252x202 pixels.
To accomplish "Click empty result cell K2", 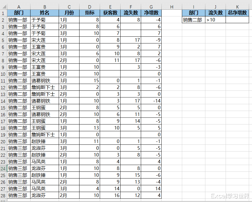I will (x=237, y=20).
